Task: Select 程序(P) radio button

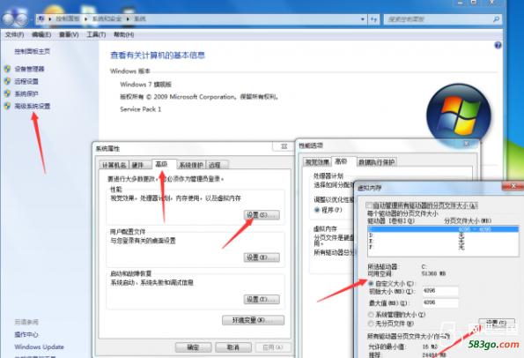Action: tap(317, 210)
